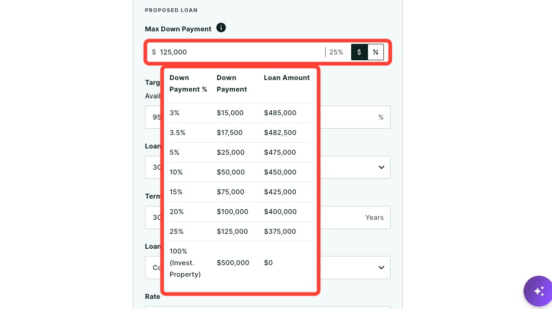This screenshot has height=309, width=552.
Task: Click the Term field in Years
Action: tap(267, 217)
